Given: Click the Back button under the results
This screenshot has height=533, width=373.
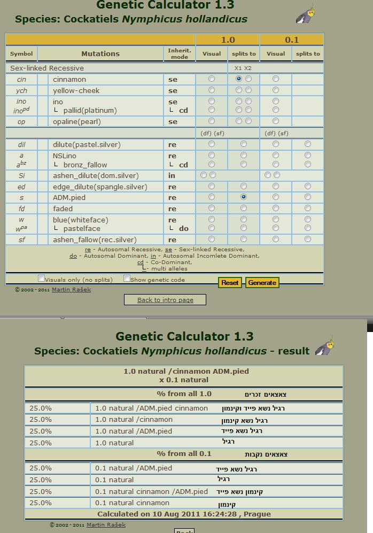Looking at the screenshot, I should click(x=184, y=531).
